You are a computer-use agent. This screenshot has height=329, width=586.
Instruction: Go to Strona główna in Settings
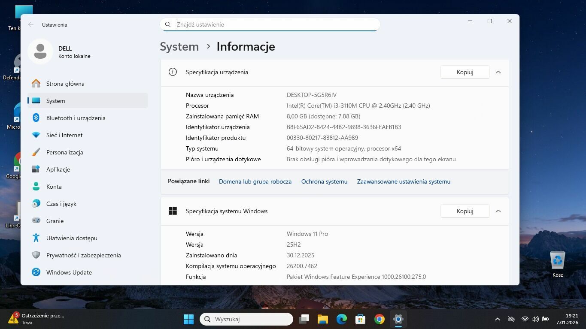(x=65, y=84)
